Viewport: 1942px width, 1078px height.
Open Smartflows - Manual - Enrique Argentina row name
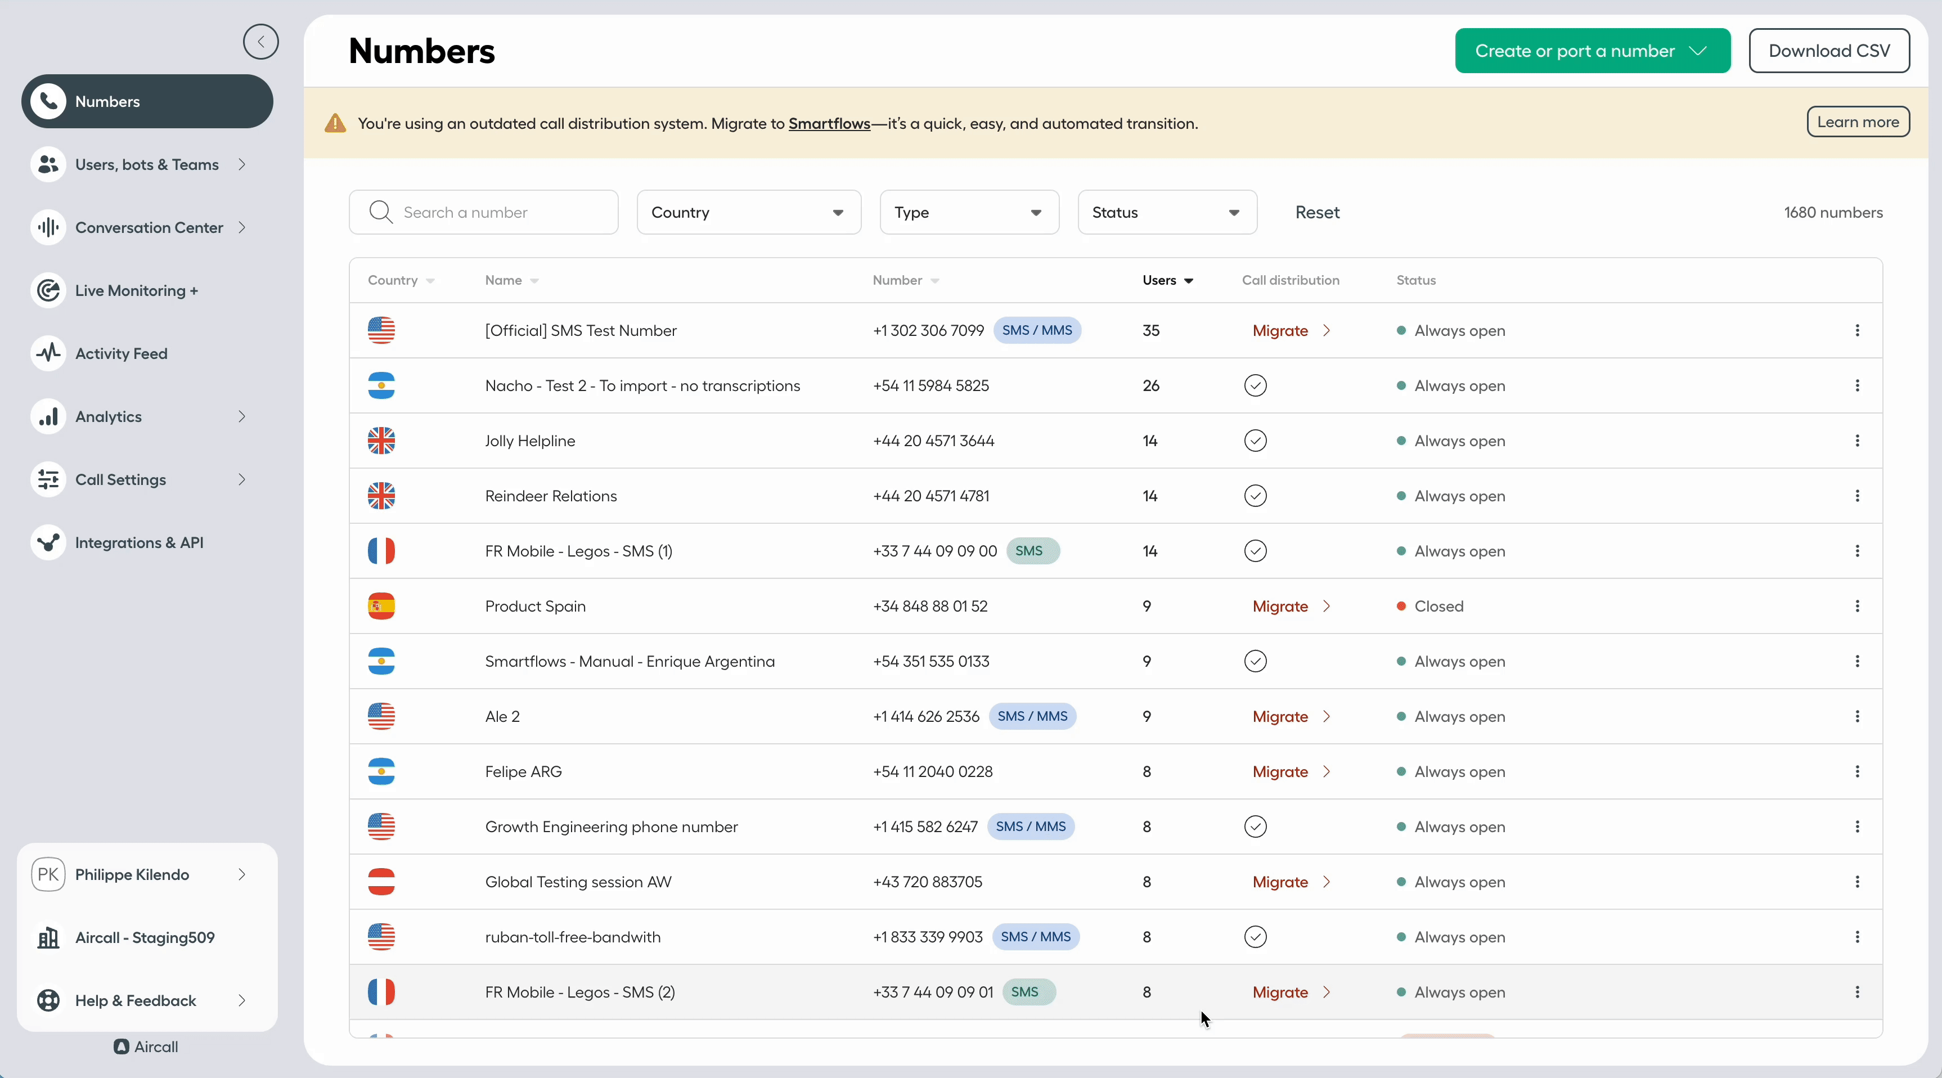point(630,661)
